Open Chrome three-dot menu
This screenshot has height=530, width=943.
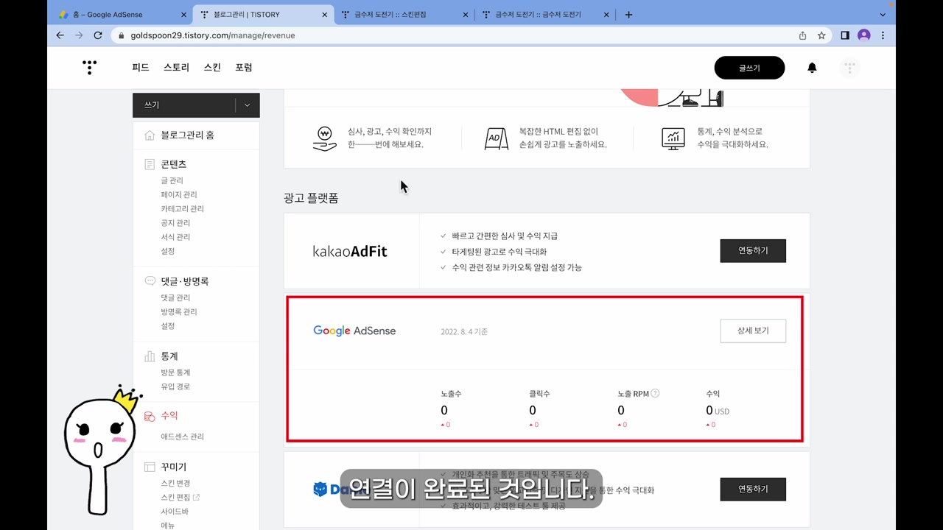click(883, 35)
